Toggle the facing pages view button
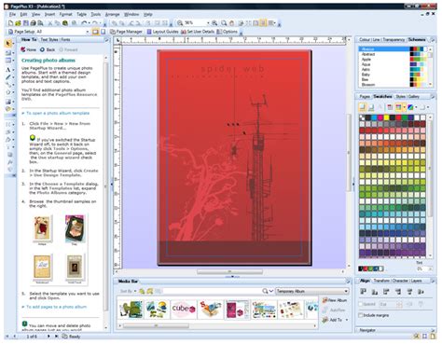442x344 pixels. 104,32
